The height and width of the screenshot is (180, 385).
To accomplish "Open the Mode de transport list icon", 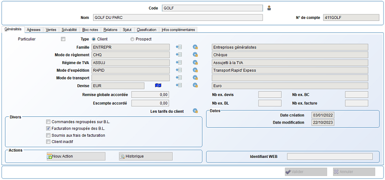I will tap(179, 78).
